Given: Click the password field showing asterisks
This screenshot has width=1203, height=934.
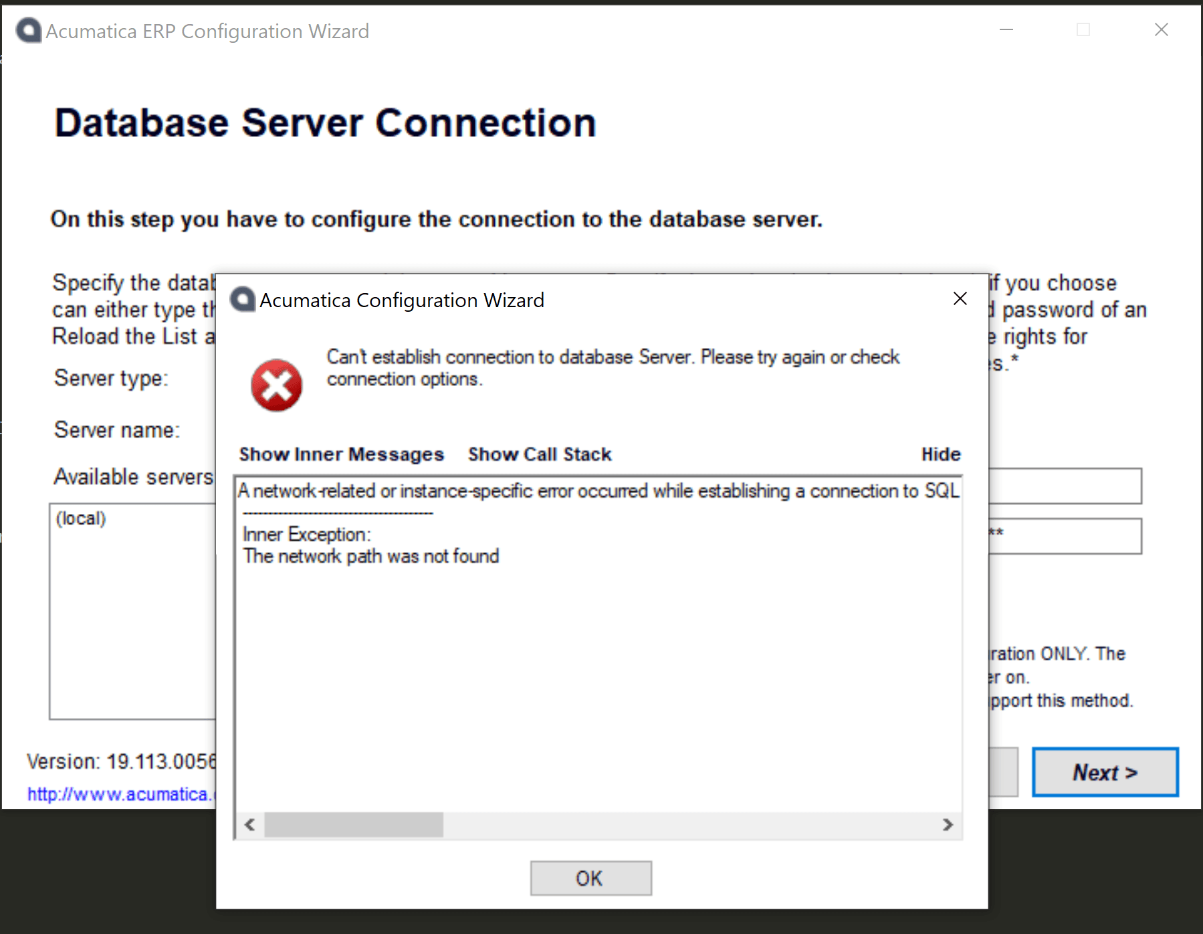Looking at the screenshot, I should pyautogui.click(x=1065, y=536).
